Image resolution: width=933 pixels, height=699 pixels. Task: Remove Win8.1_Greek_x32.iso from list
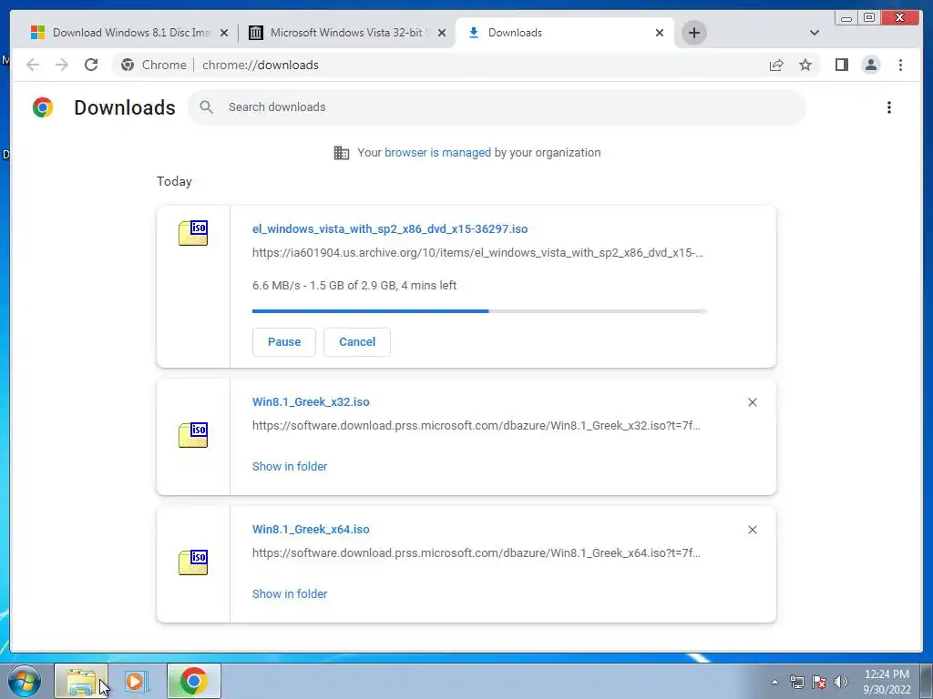tap(752, 402)
